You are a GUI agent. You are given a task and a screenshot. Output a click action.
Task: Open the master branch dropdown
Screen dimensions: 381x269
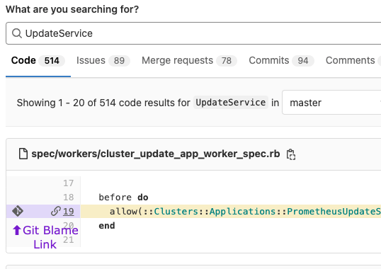331,103
